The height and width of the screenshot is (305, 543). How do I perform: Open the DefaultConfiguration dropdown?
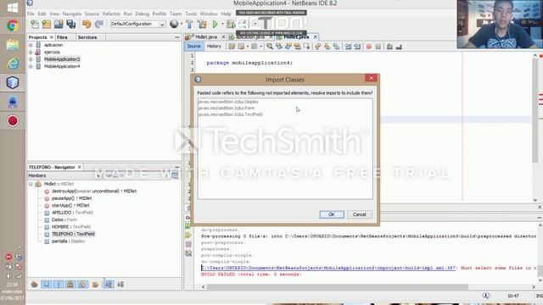click(x=137, y=25)
